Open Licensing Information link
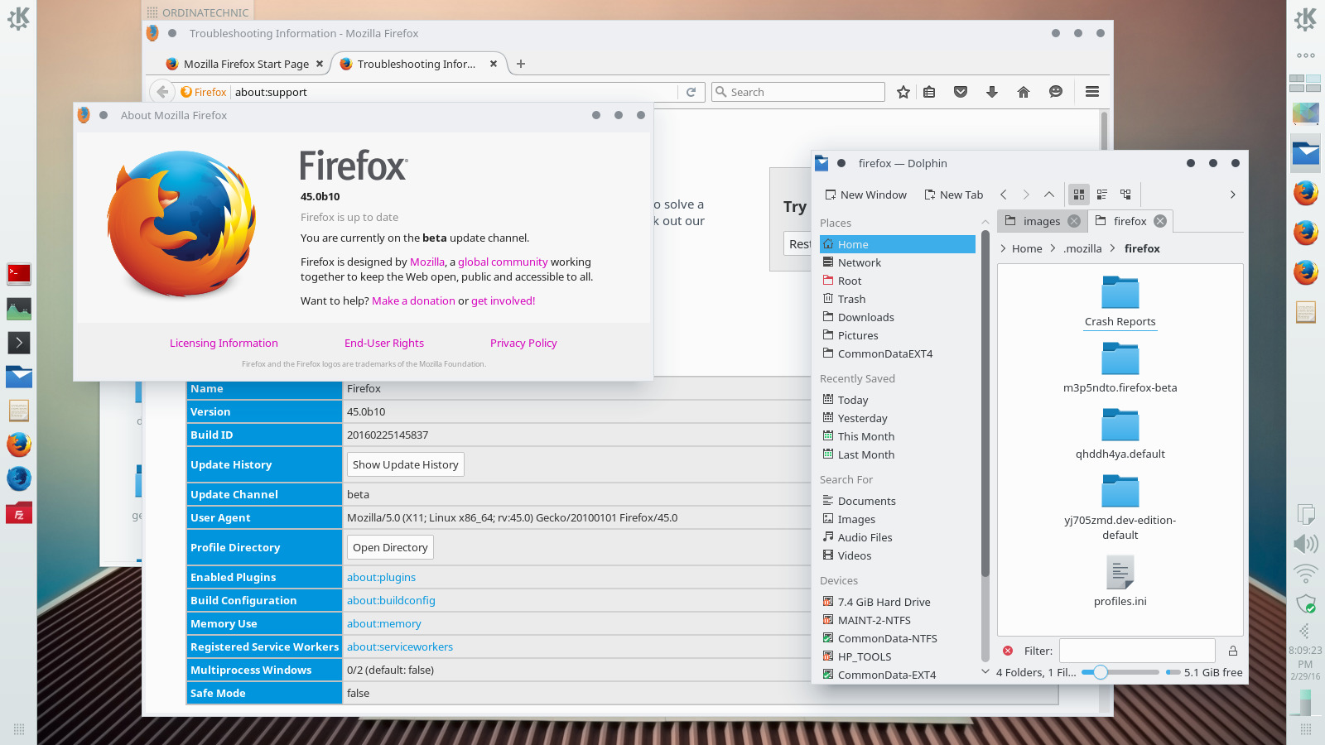Image resolution: width=1325 pixels, height=745 pixels. (x=224, y=343)
